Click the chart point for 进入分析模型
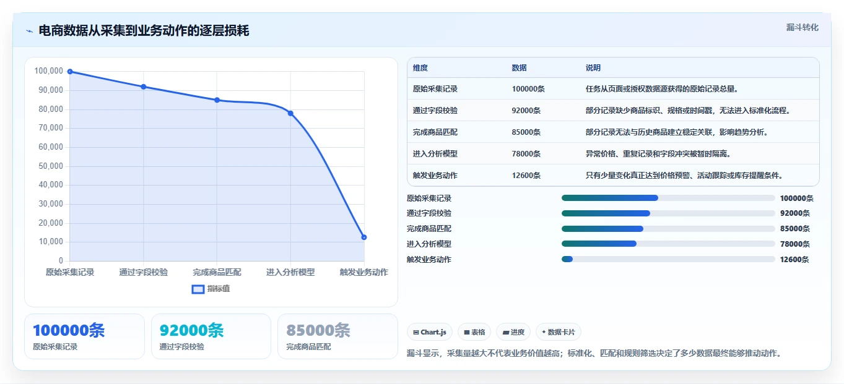Viewport: 844px width, 384px height. pos(290,113)
